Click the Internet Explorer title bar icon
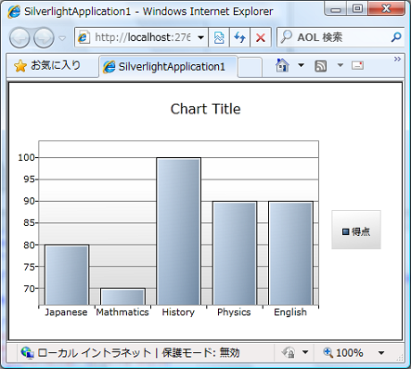The height and width of the screenshot is (369, 411). (x=14, y=12)
